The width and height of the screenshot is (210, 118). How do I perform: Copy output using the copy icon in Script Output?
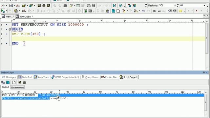coord(3,82)
